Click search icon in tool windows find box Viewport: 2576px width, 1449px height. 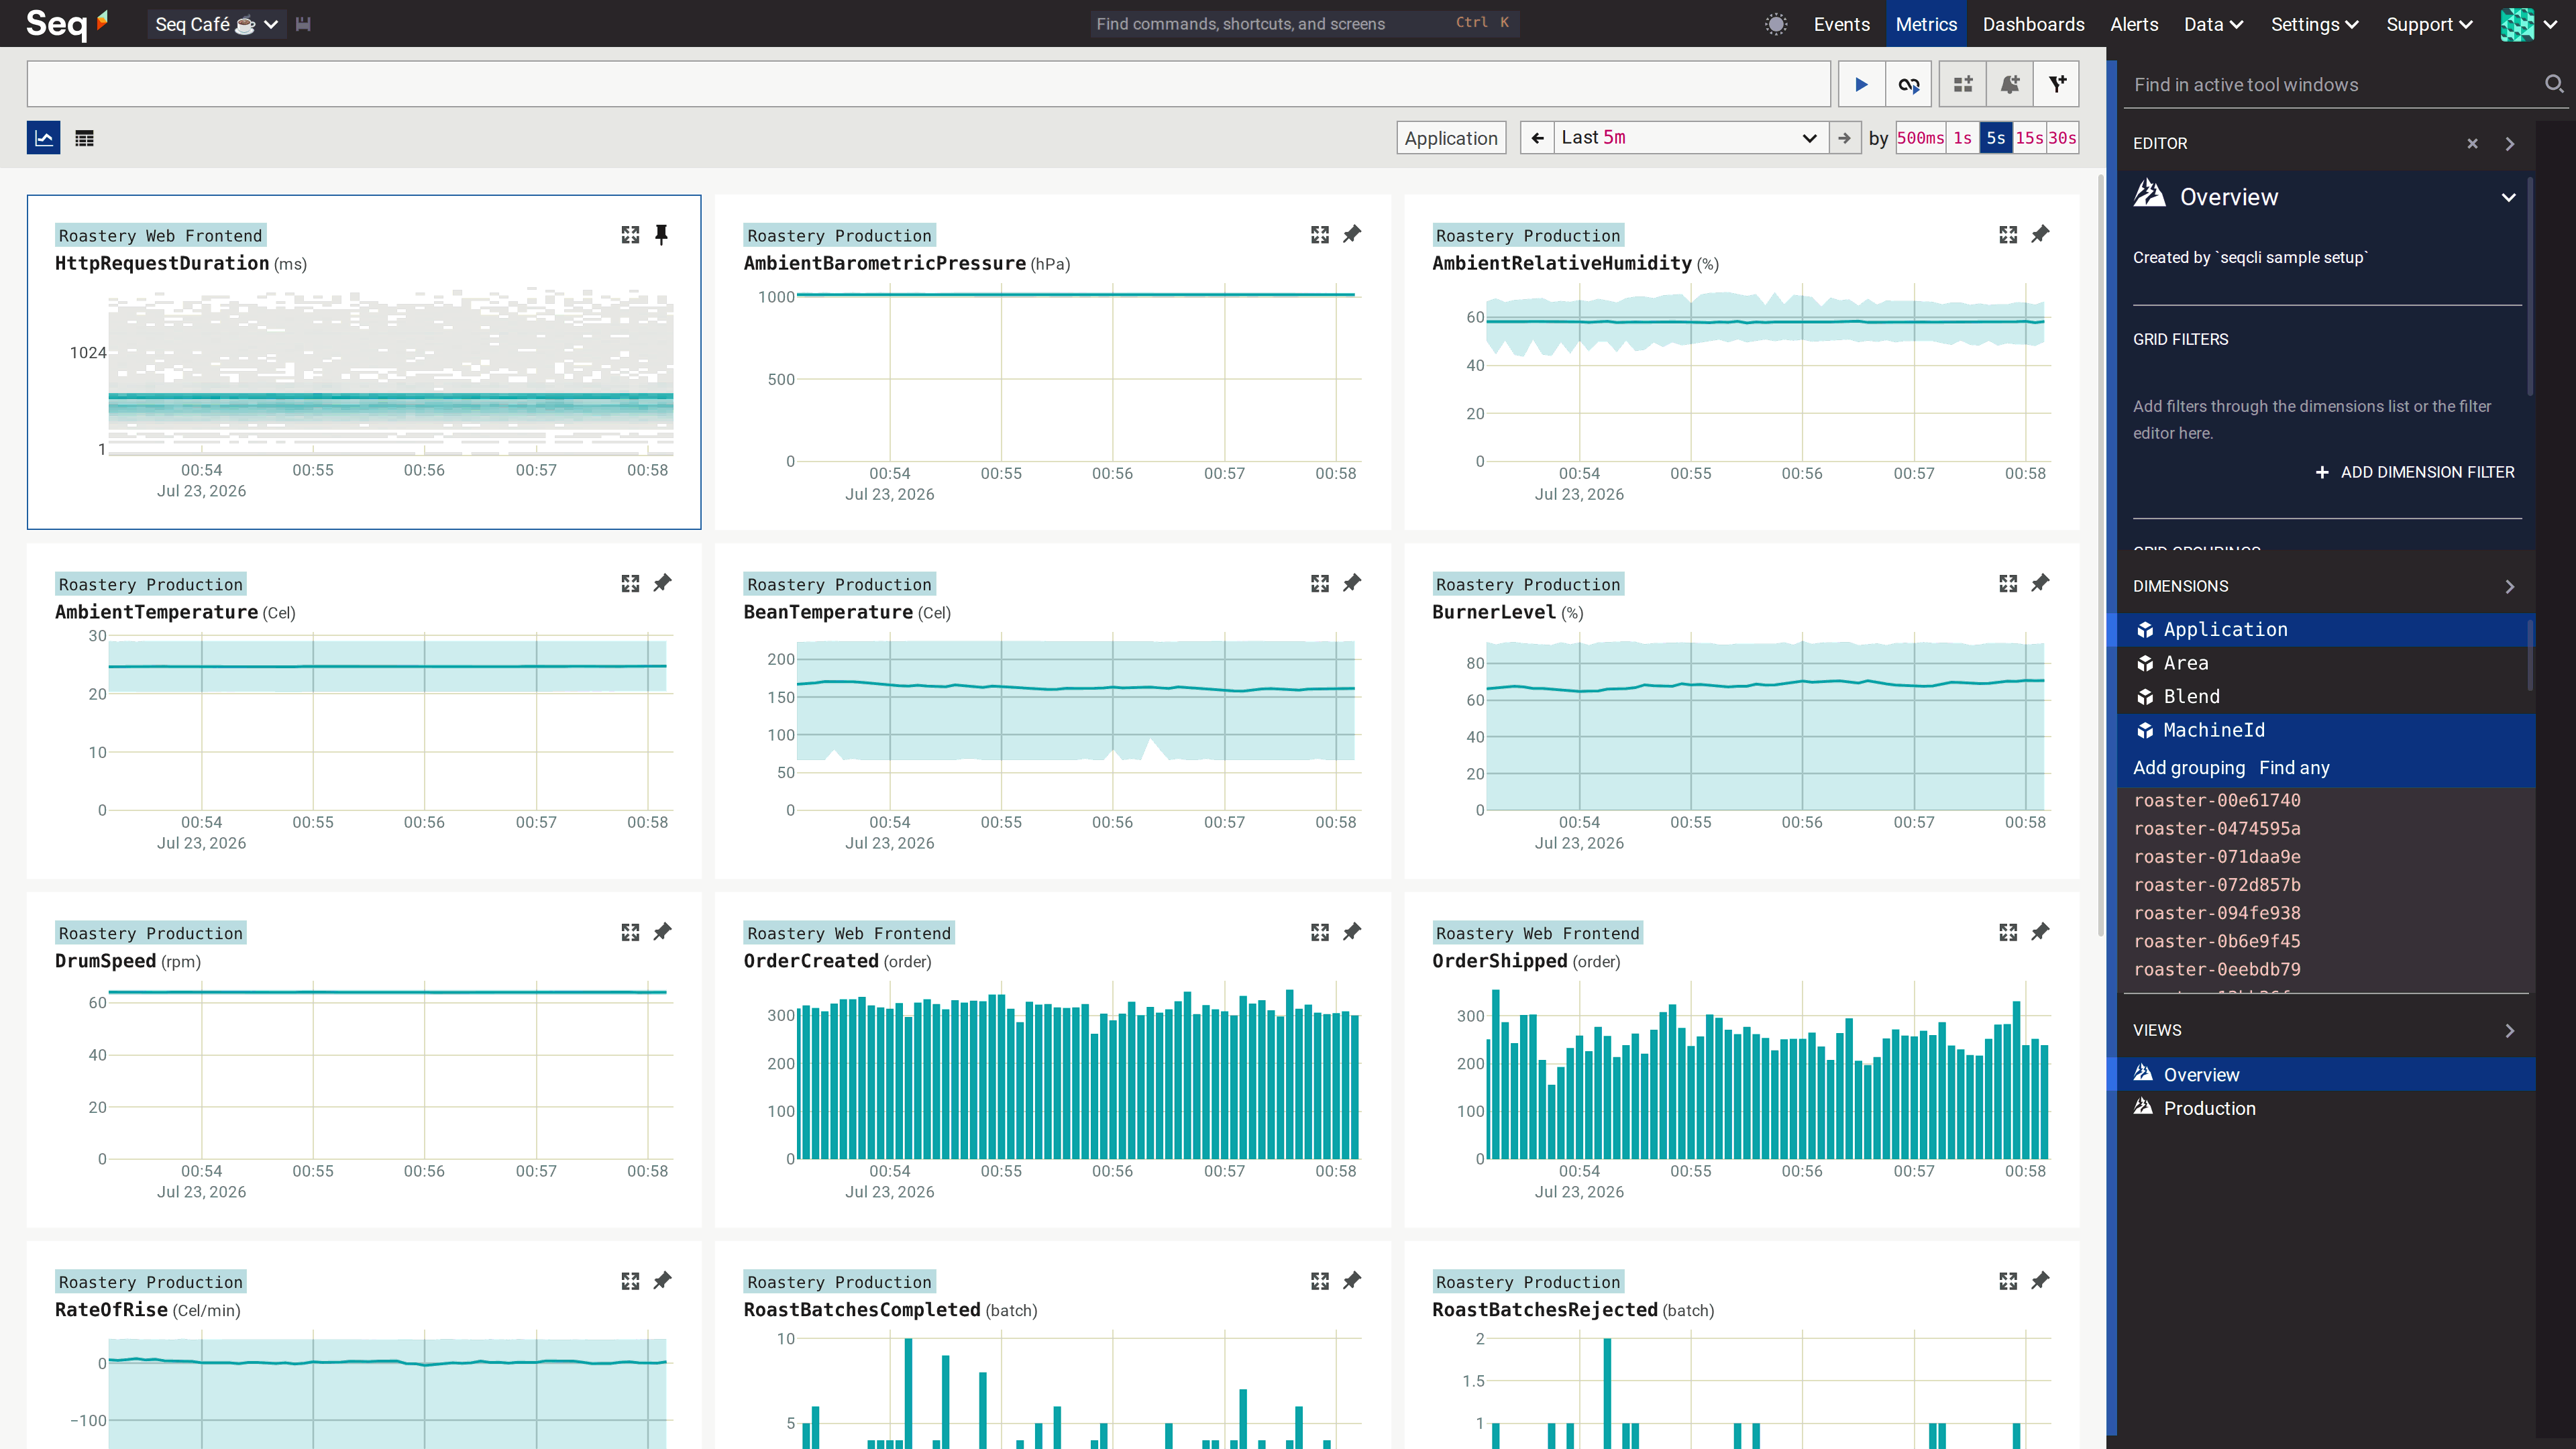tap(2553, 84)
